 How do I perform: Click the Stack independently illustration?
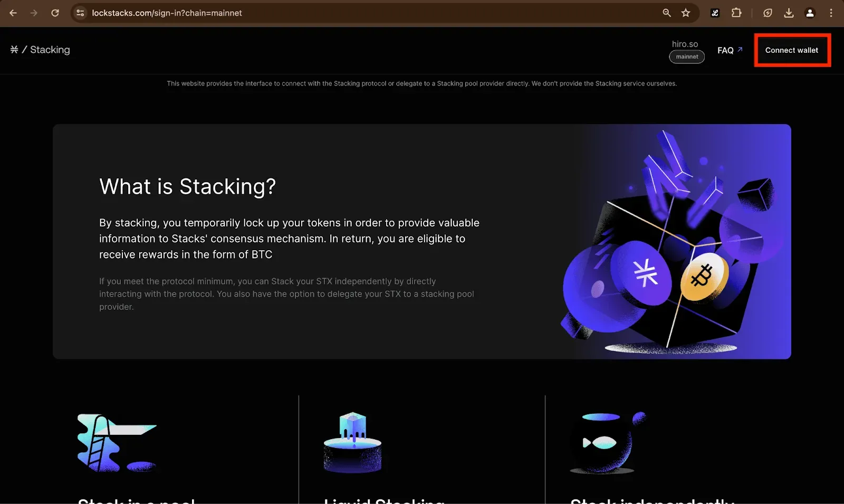point(608,442)
